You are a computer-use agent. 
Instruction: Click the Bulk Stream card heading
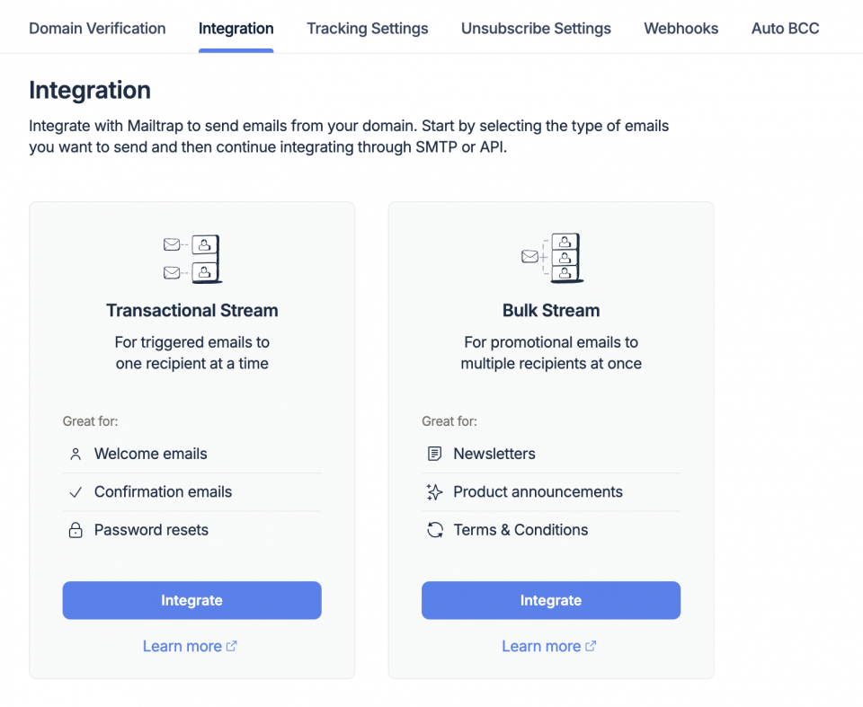click(x=551, y=311)
